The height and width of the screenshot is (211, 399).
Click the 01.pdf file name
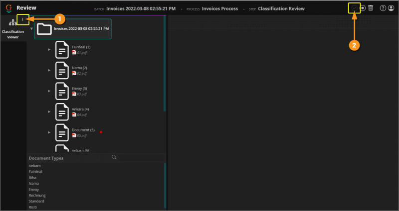(82, 53)
